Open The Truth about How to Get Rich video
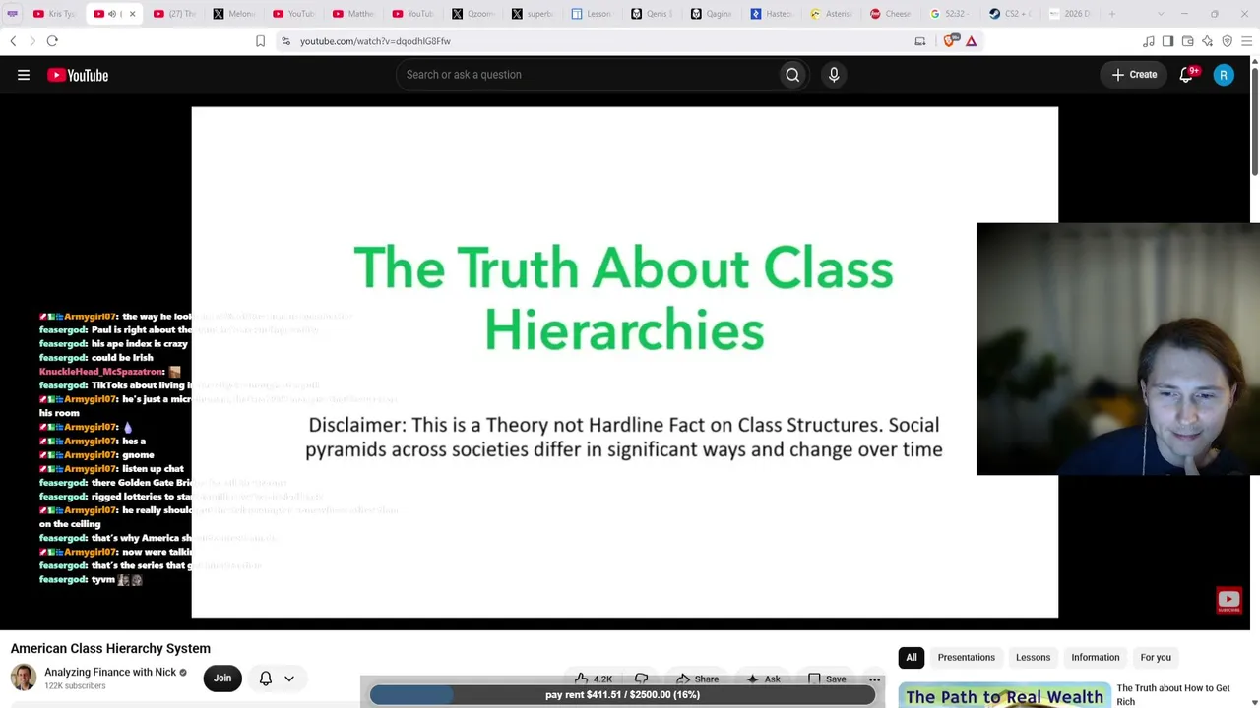Viewport: 1260px width, 708px height. [x=1173, y=694]
